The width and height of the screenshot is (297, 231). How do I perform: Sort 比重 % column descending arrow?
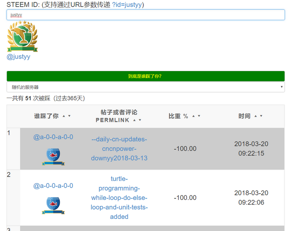click(199, 116)
